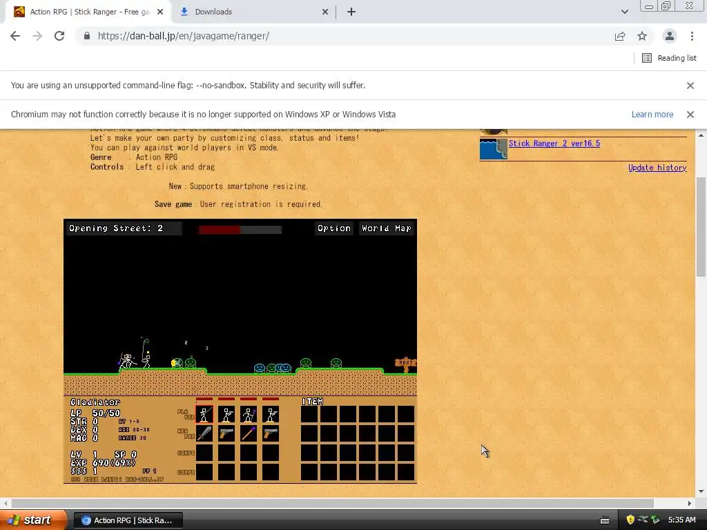Screen dimensions: 707x530
Task: Follow the Stick Ranger 2 ver16.5 link
Action: coord(554,144)
